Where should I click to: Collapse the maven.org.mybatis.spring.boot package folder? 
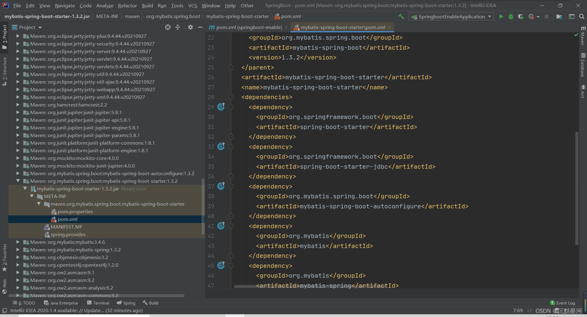[x=39, y=204]
